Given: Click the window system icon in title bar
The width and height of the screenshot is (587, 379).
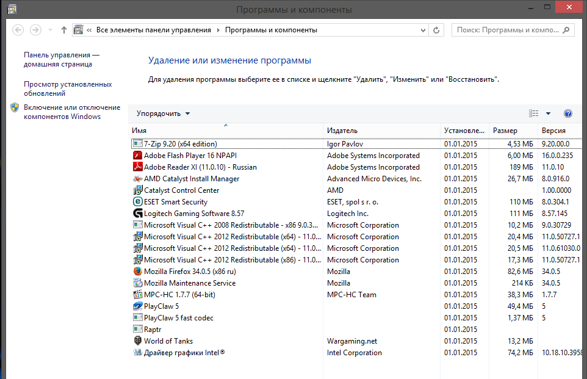Looking at the screenshot, I should 12,9.
